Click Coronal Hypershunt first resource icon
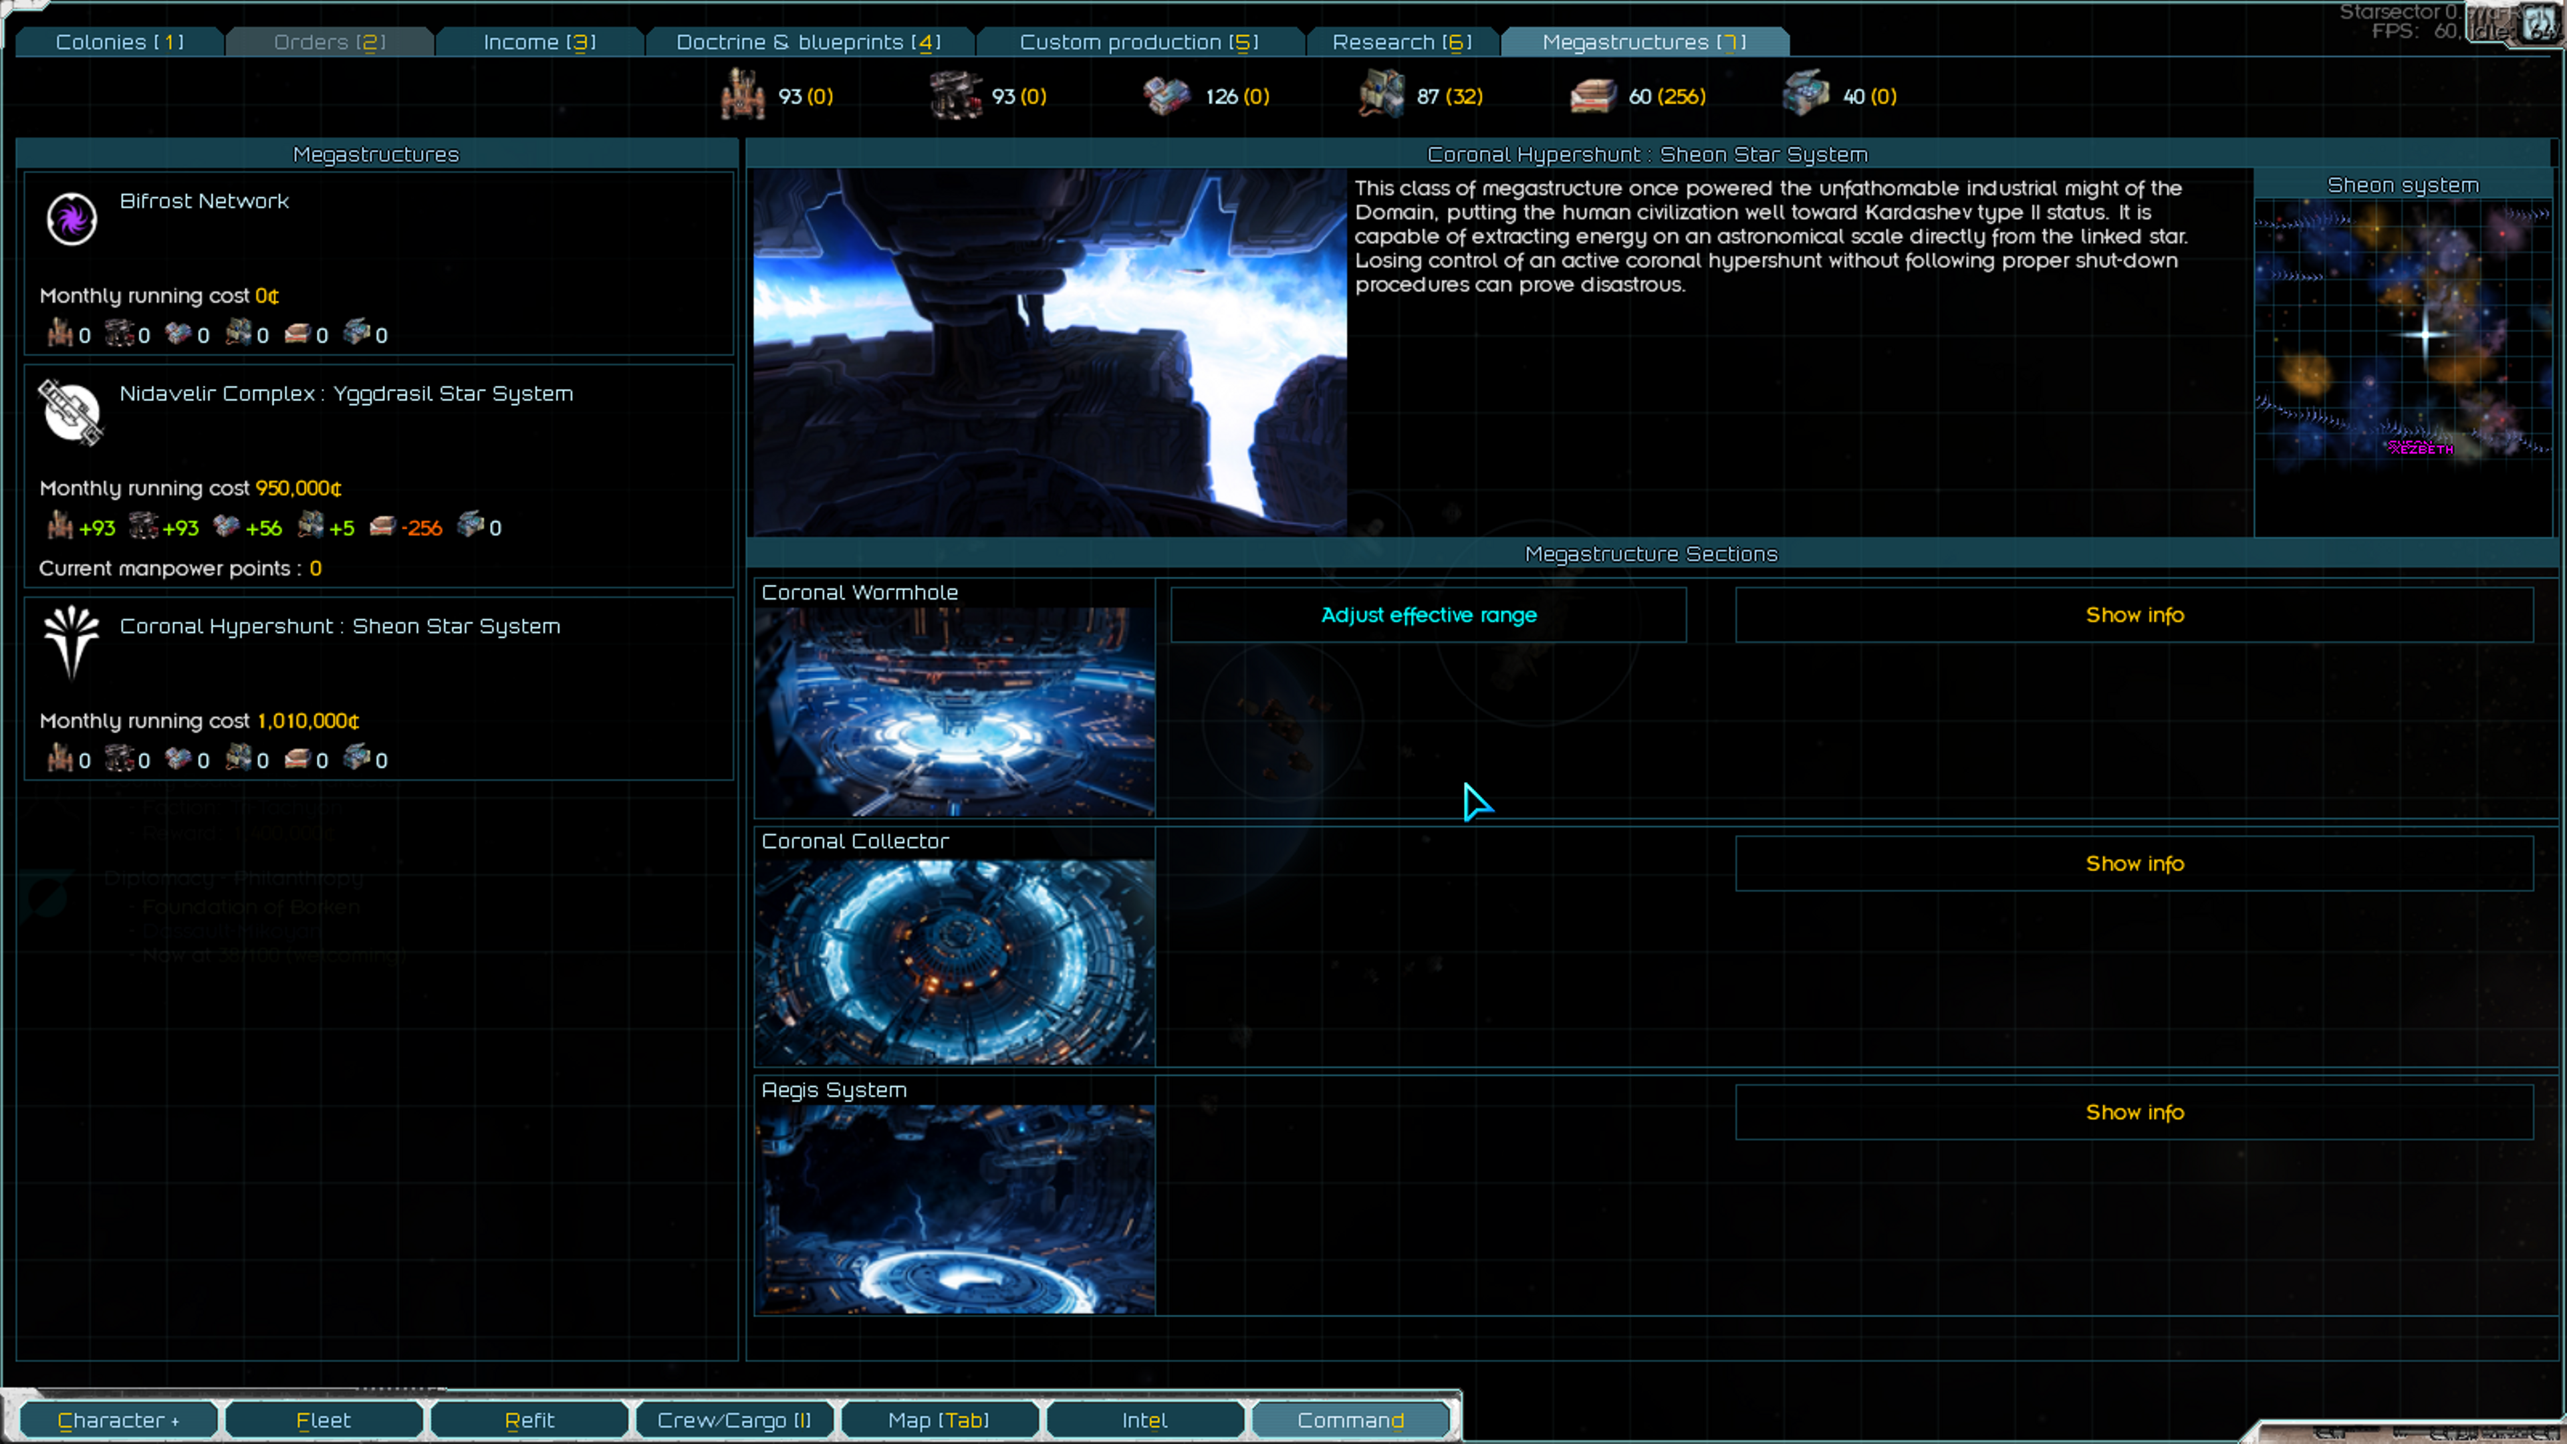 [59, 758]
